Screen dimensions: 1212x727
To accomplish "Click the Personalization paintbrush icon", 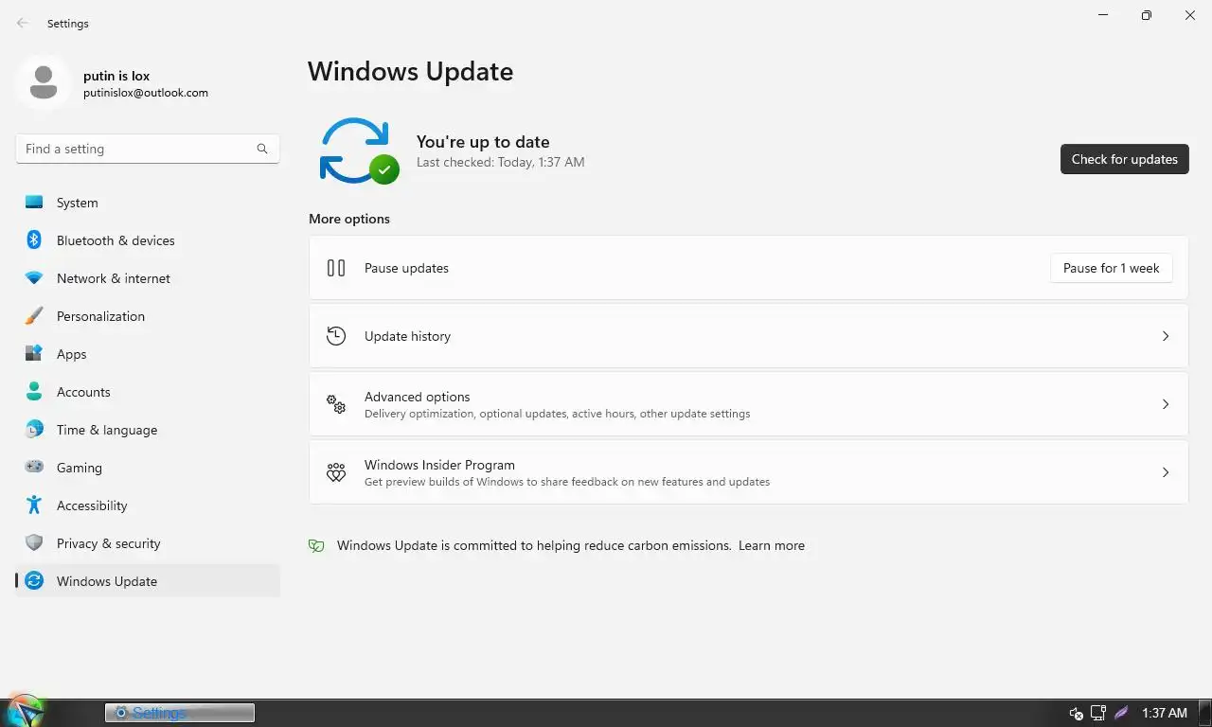I will pos(34,316).
